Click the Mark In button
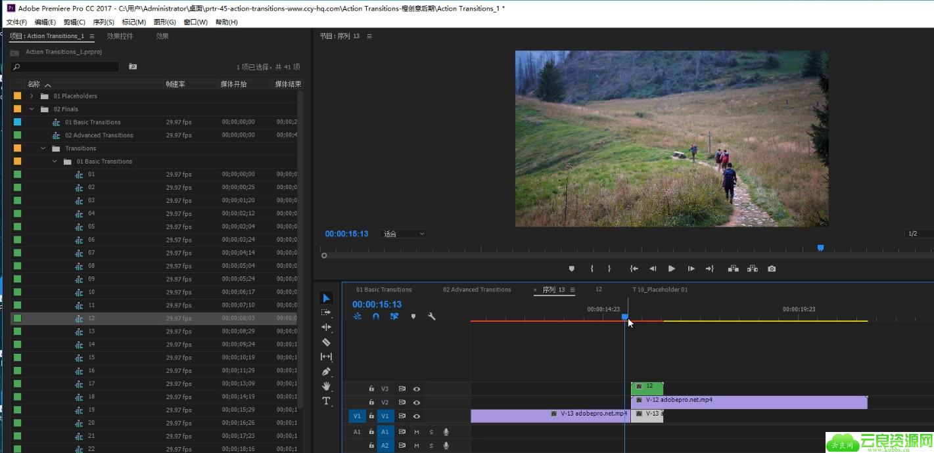 592,269
